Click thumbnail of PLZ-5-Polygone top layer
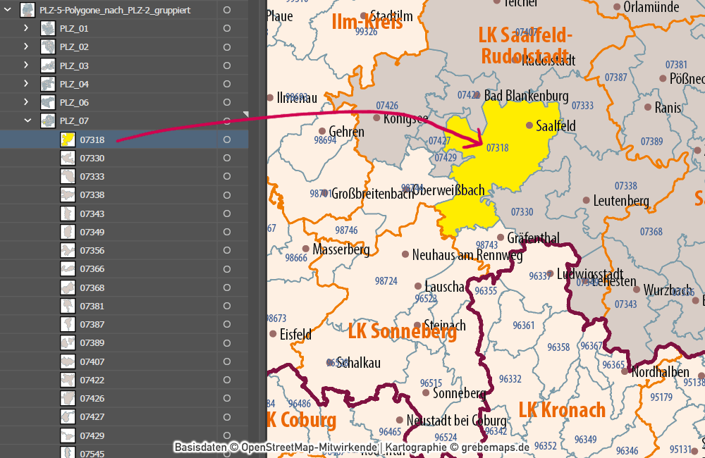The width and height of the screenshot is (705, 458). point(28,10)
